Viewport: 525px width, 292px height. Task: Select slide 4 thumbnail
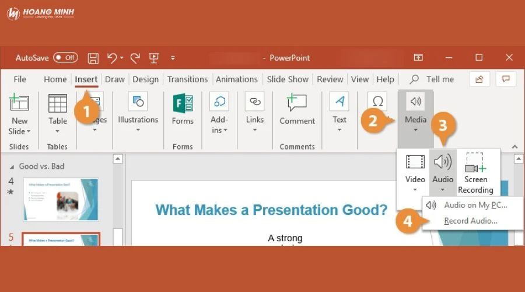point(61,199)
